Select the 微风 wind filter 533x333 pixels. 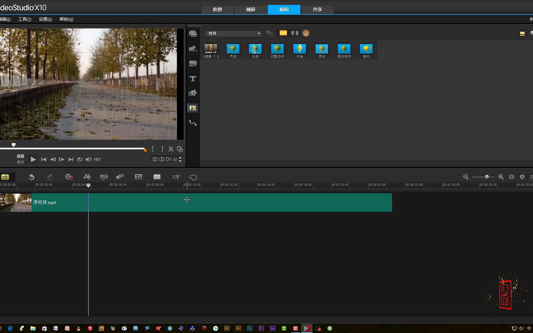coord(366,51)
